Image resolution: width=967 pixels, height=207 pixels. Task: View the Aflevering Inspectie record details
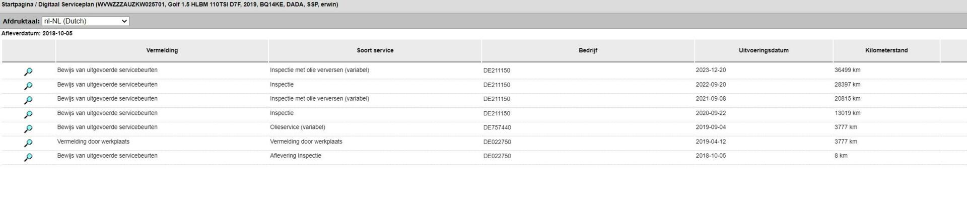(28, 157)
